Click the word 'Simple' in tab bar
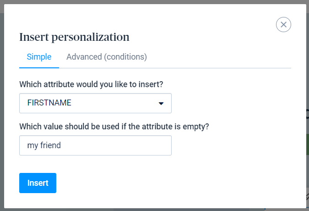309x211 pixels. 39,57
